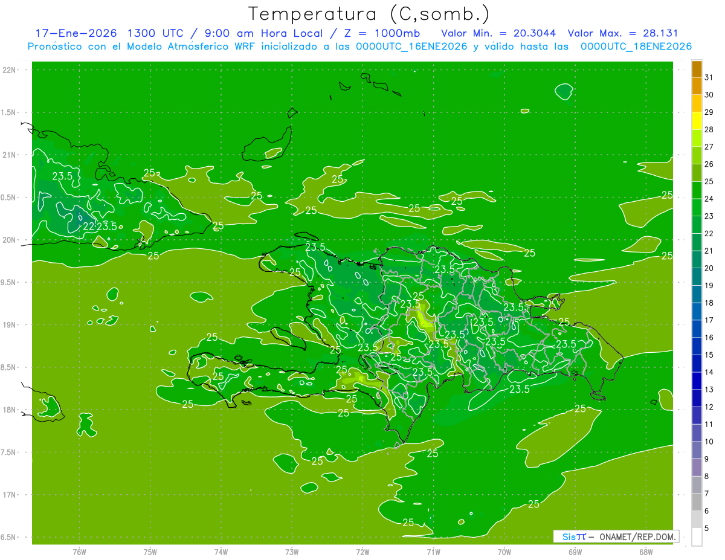Pick the white swatch at the color scale bottom
Image resolution: width=725 pixels, height=560 pixels.
point(697,537)
